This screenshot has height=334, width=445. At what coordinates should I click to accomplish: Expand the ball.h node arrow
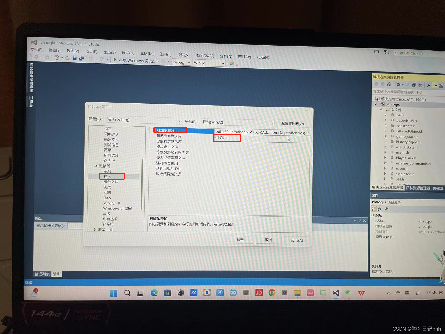[x=386, y=115]
